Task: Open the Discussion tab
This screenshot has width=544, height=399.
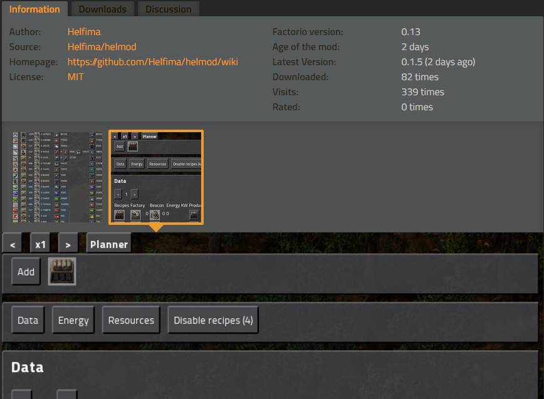Action: pyautogui.click(x=168, y=9)
